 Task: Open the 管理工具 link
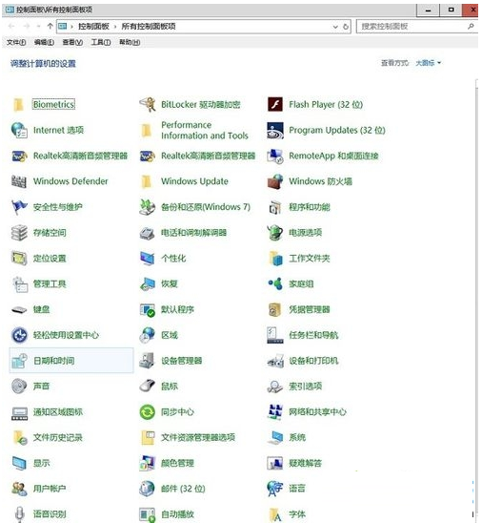(x=50, y=283)
